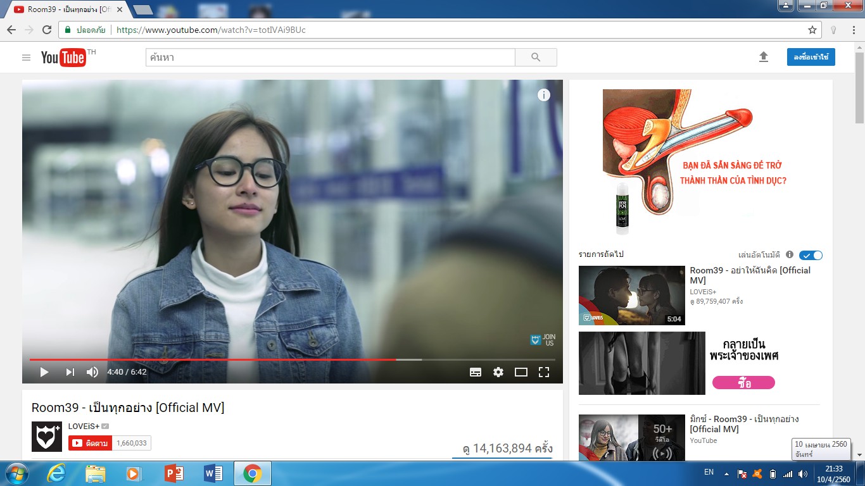The image size is (865, 486).
Task: Open มิกซ์ - Room39 mix title link
Action: tap(744, 424)
